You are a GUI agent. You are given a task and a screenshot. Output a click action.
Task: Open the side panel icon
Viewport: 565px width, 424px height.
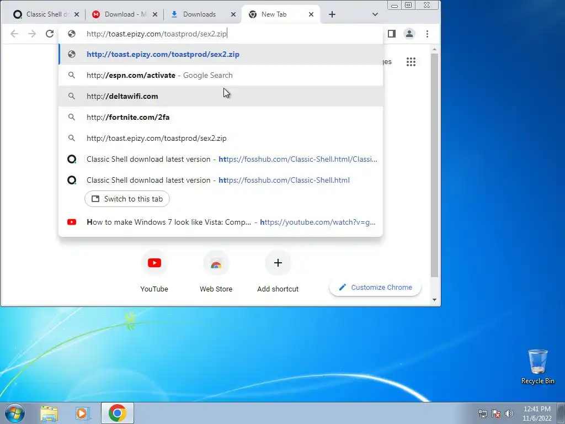point(392,34)
